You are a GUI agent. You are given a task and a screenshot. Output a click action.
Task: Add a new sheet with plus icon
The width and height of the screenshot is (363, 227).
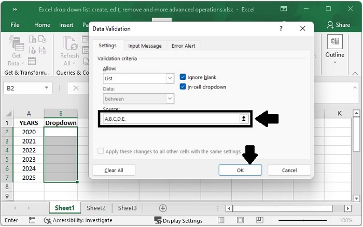pos(163,208)
